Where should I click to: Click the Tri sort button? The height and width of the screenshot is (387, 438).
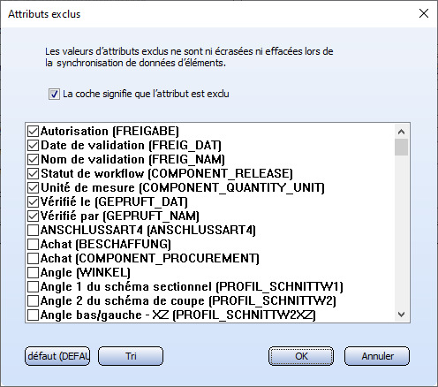pos(131,356)
